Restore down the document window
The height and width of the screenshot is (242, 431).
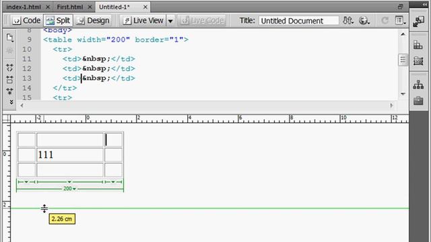401,7
